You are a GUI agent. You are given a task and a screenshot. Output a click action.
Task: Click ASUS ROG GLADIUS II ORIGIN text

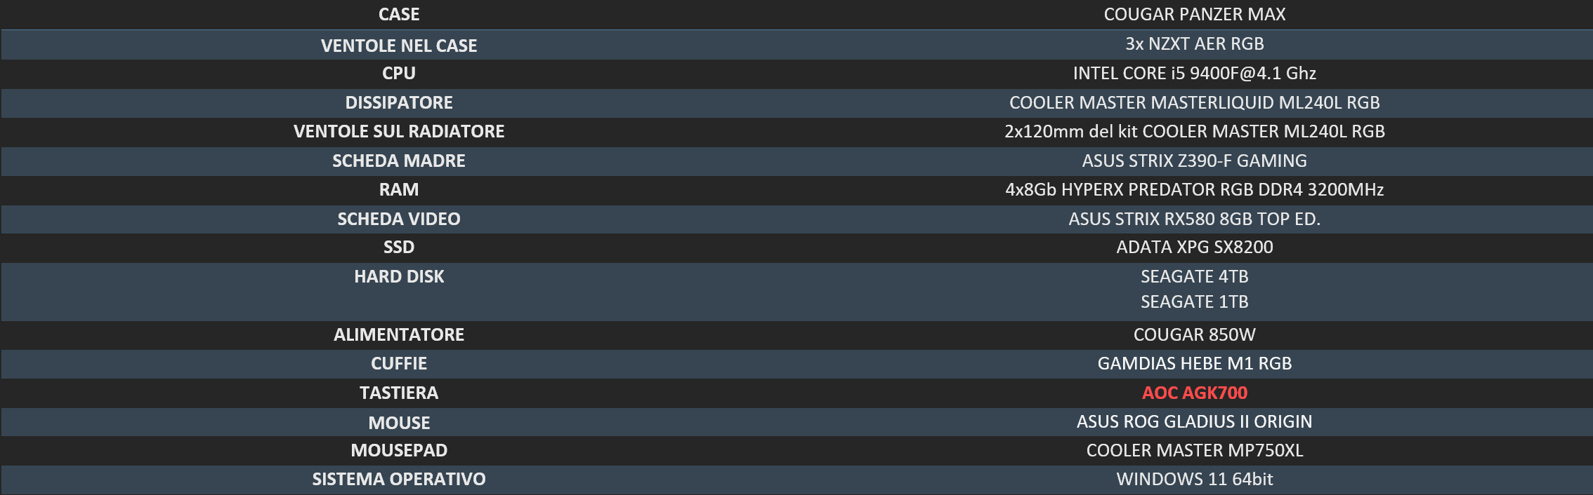tap(1194, 421)
